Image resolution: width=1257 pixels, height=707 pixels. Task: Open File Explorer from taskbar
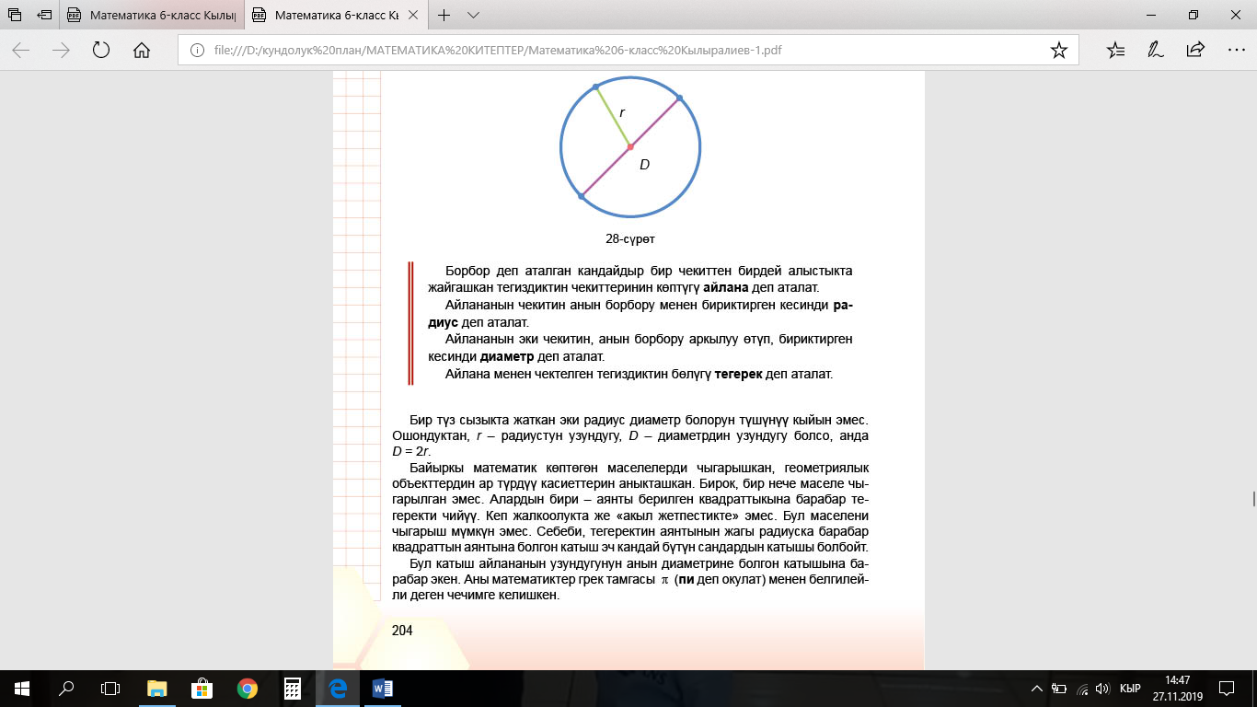157,688
